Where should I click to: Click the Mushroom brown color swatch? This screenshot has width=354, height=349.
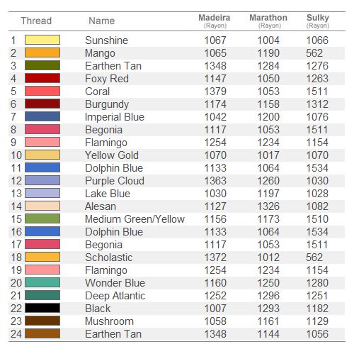click(x=42, y=321)
